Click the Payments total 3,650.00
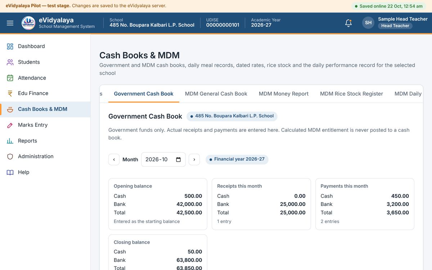This screenshot has height=270, width=432. tap(398, 213)
